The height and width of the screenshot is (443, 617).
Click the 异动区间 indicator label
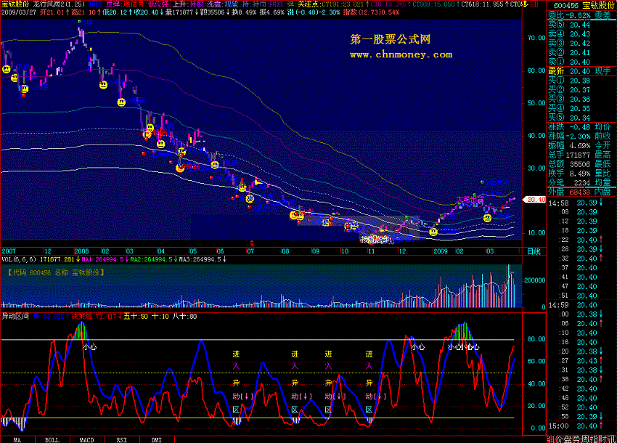click(x=15, y=317)
